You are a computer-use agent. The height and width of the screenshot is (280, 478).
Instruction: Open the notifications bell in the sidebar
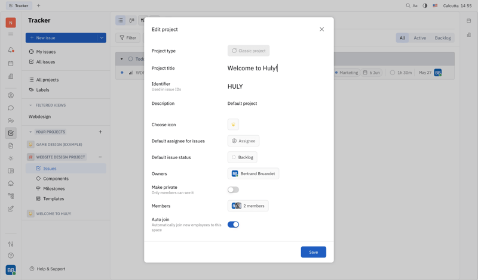(11, 50)
